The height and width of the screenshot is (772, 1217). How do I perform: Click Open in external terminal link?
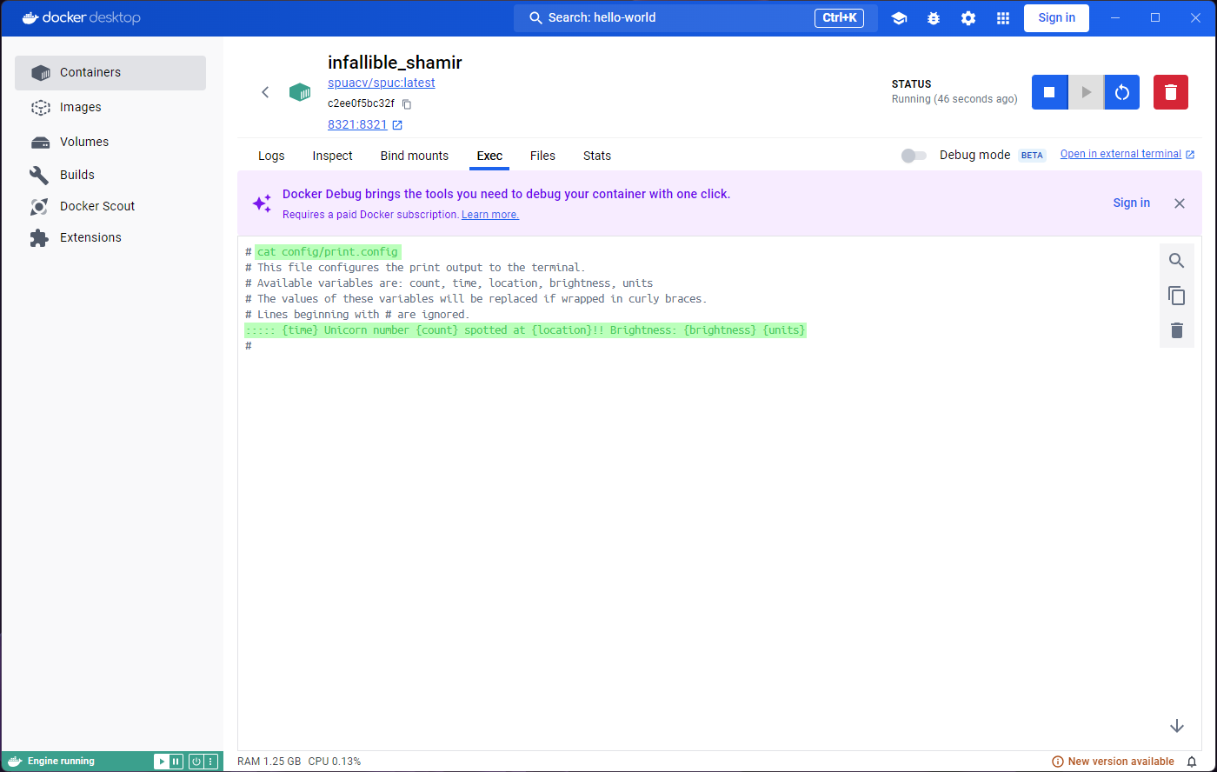click(1127, 154)
